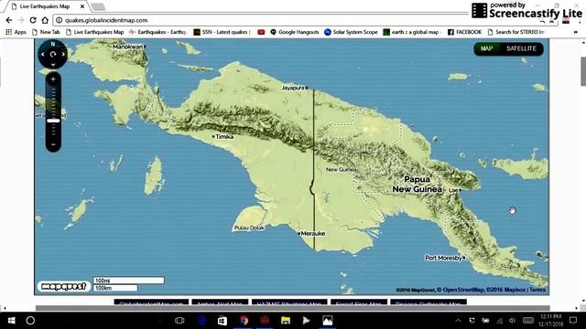The image size is (586, 329).
Task: Pan the map north with up arrow
Action: [x=53, y=45]
